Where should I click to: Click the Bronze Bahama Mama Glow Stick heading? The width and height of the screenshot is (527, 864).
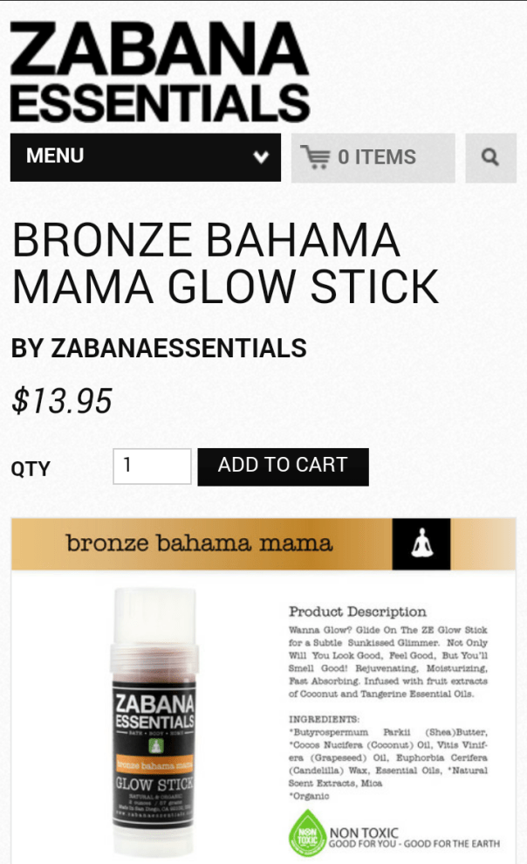[224, 263]
